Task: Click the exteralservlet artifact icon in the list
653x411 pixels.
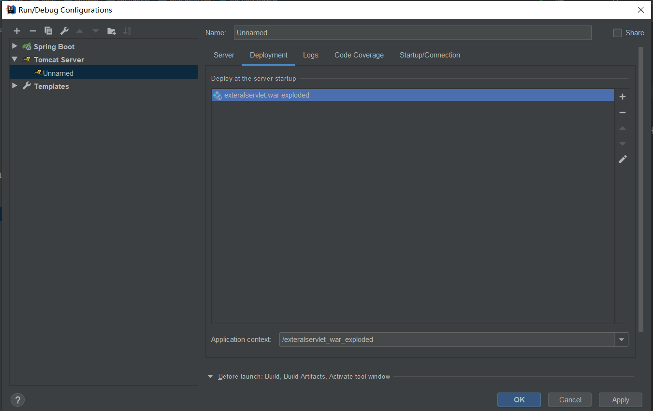Action: [x=217, y=95]
